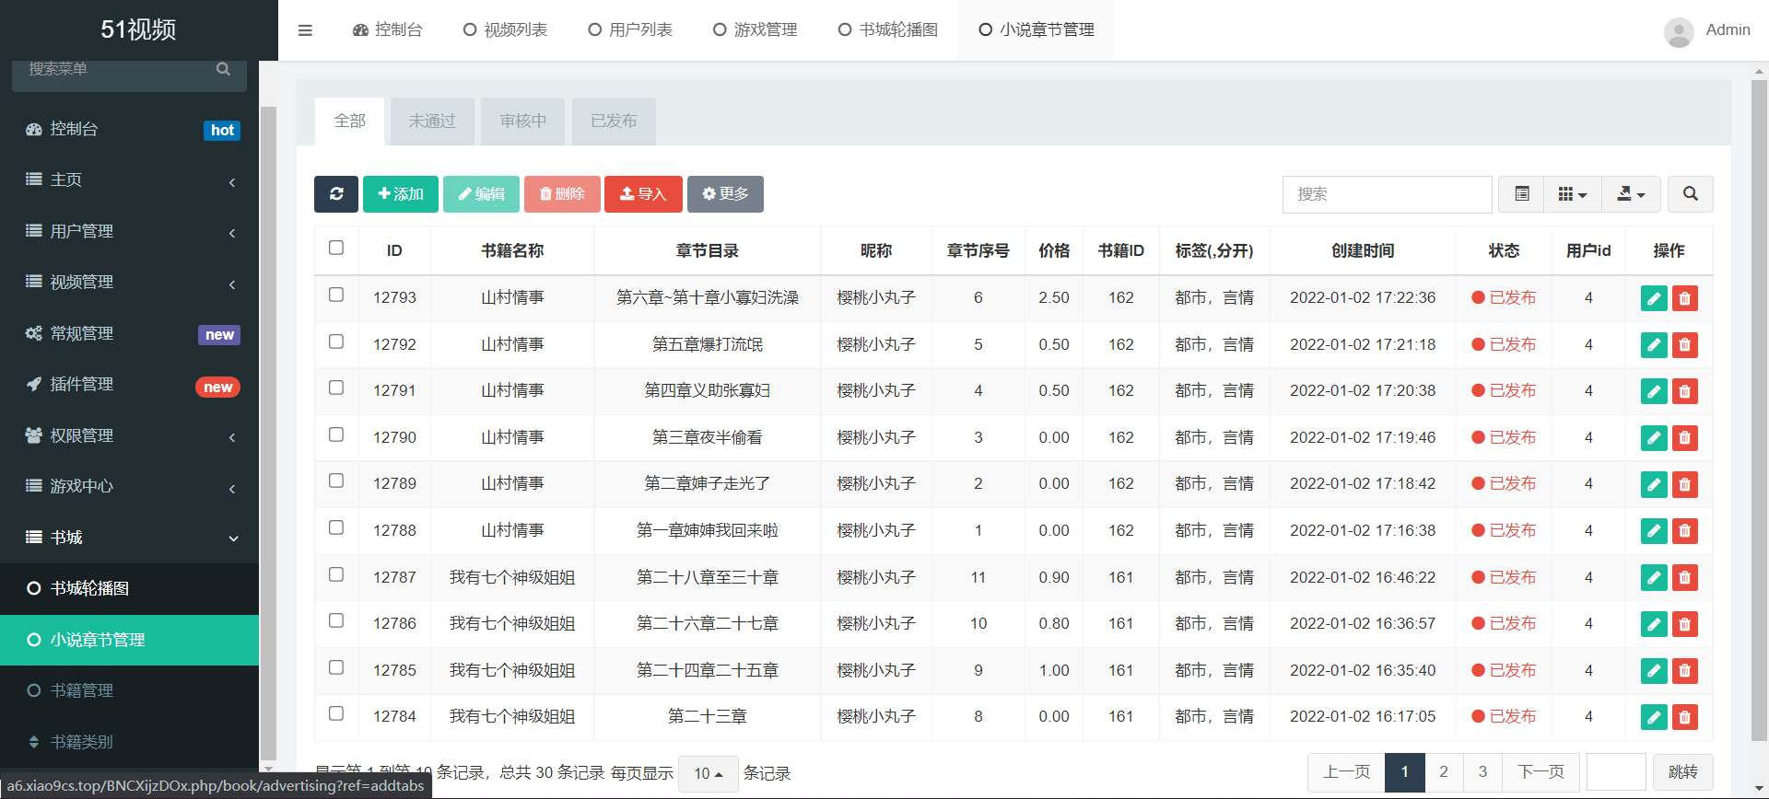Switch to the 审核中 tab

pyautogui.click(x=523, y=122)
